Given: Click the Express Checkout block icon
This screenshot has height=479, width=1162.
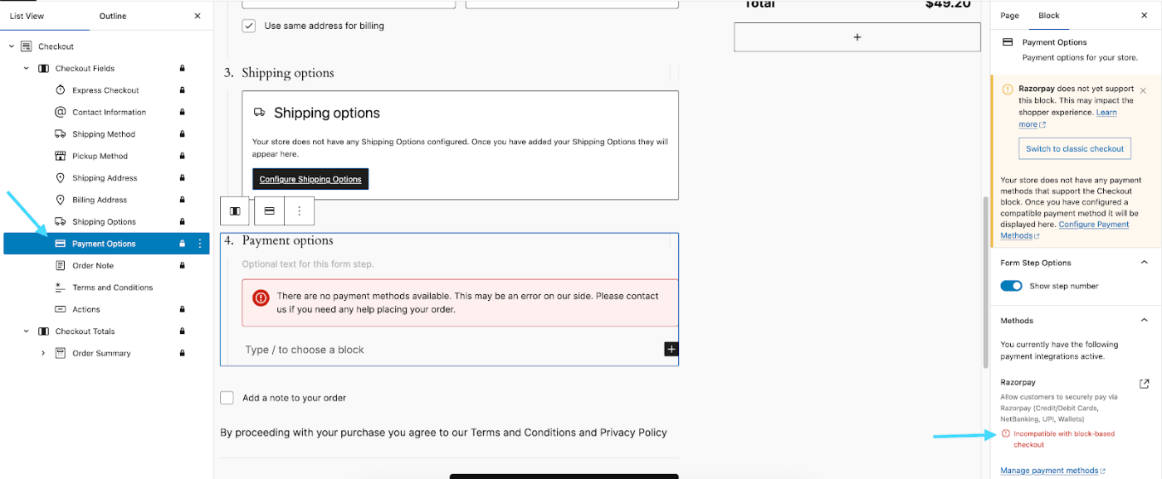Looking at the screenshot, I should tap(60, 90).
